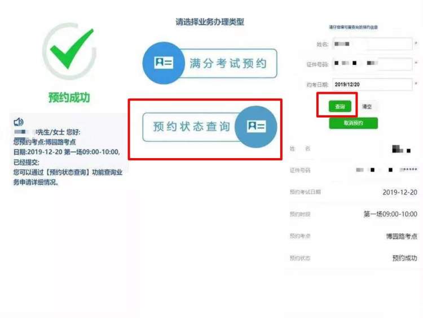Click the ID card icon beside 满分考试预约
Viewport: 423px width, 318px height.
[164, 63]
